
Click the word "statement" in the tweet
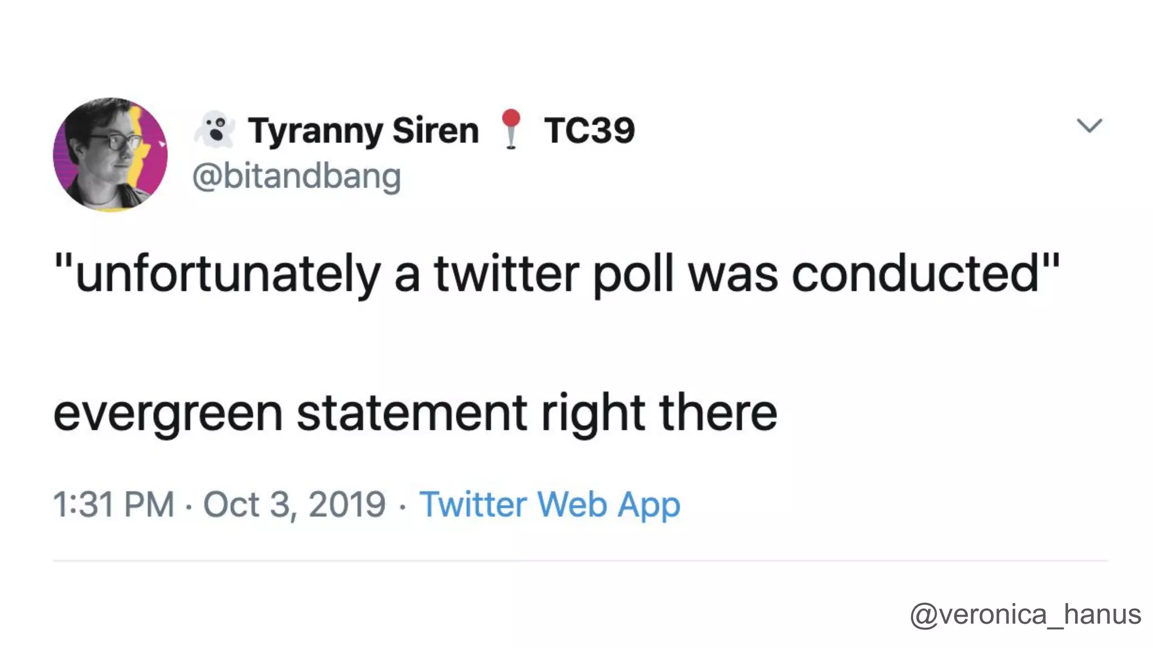tap(412, 413)
